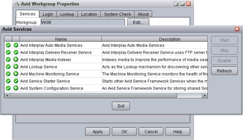
Task: Select the Avid System Configuration Service name
Action: [x=52, y=88]
